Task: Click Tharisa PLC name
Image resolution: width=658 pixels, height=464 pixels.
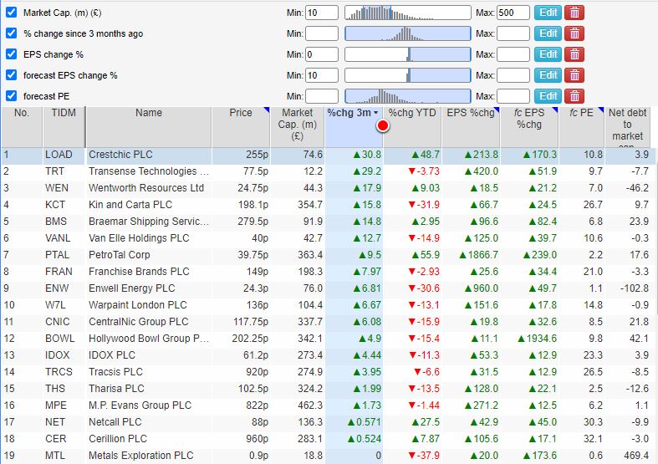Action: click(116, 389)
